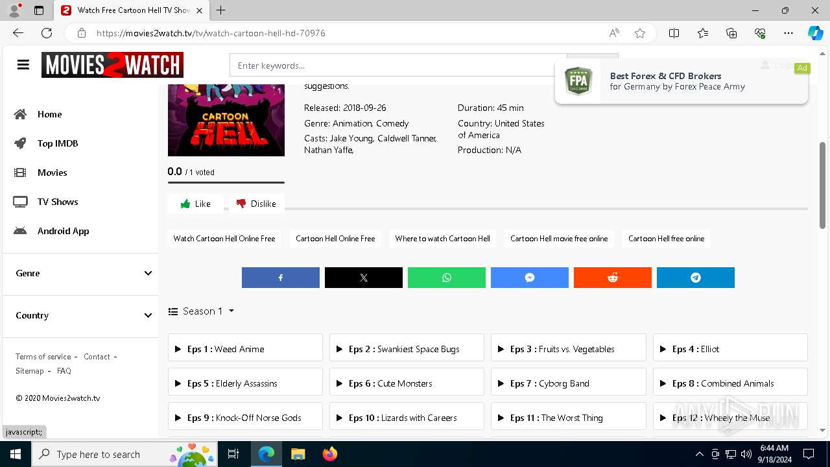Open Copilot in the Edge sidebar
The image size is (830, 467).
coord(815,33)
